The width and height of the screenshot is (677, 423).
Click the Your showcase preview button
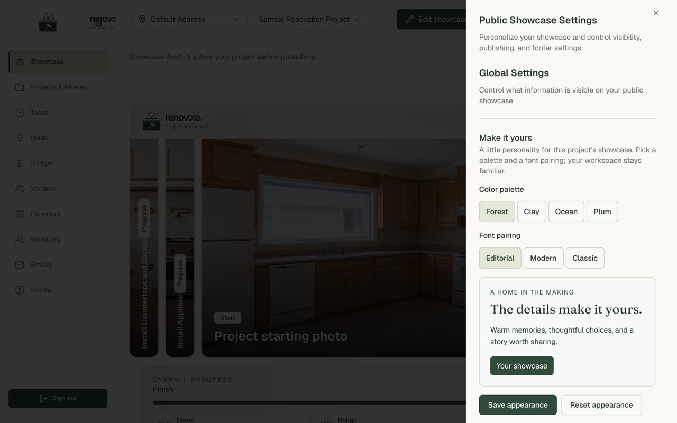(522, 366)
